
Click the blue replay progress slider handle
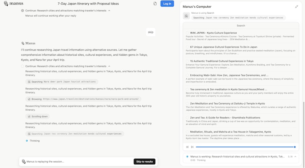click(x=294, y=147)
